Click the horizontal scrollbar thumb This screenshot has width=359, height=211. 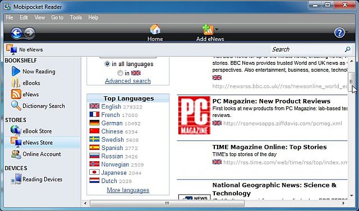coord(167,203)
